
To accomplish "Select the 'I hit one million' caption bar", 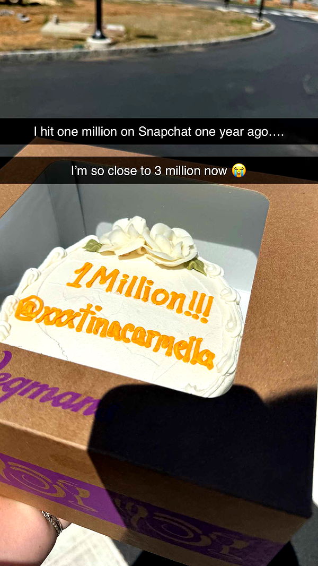I will tap(159, 132).
